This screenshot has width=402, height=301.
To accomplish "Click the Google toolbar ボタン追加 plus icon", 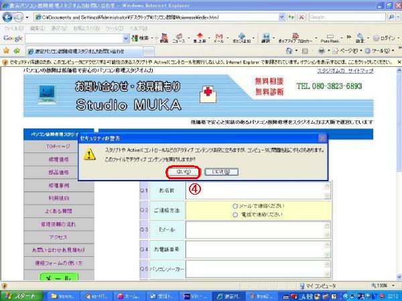I will tap(241, 38).
